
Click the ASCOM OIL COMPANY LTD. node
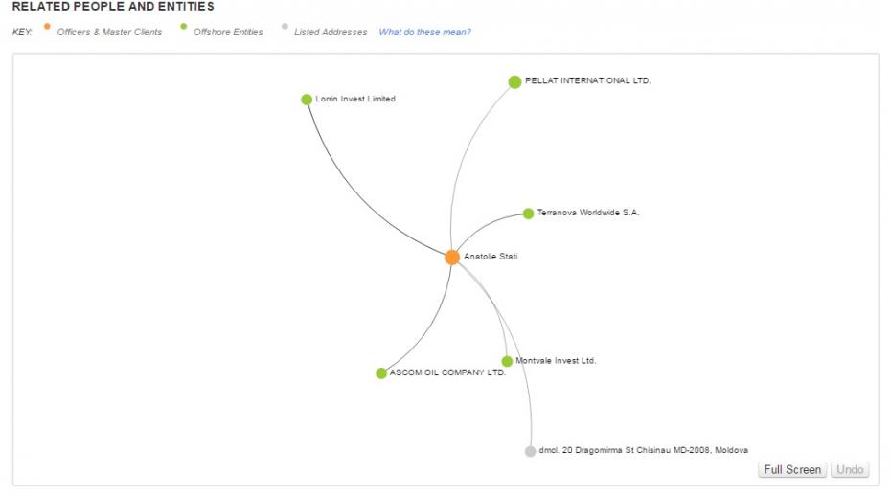point(381,373)
